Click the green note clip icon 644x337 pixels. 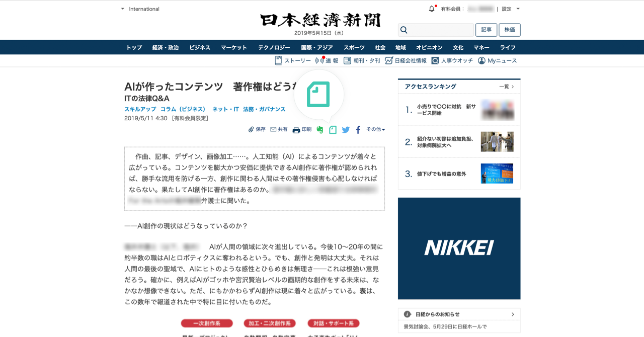(x=333, y=130)
